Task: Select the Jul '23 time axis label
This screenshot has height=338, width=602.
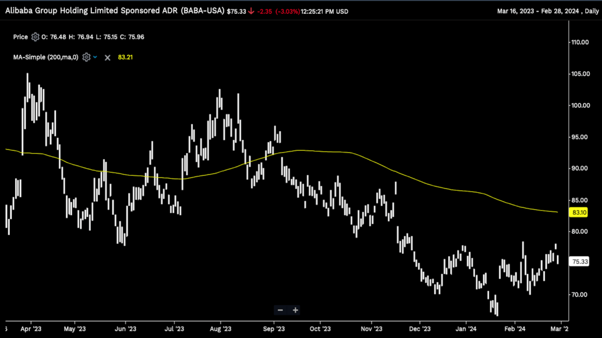Action: pyautogui.click(x=173, y=329)
